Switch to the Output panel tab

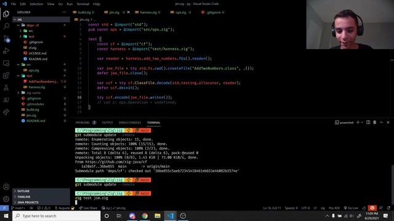tap(107, 123)
